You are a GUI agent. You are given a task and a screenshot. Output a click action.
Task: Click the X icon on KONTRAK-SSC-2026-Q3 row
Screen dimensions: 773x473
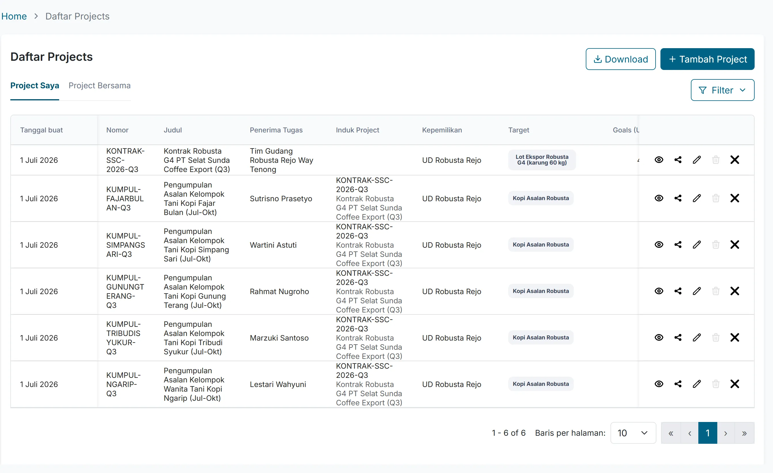(x=735, y=160)
